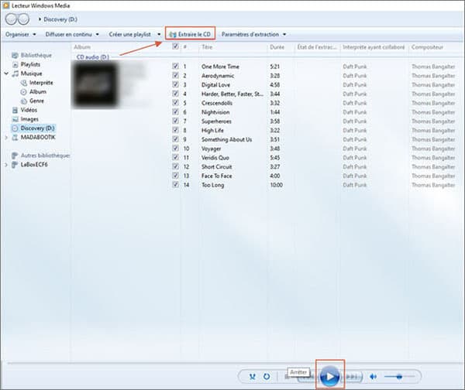The width and height of the screenshot is (465, 390).
Task: Toggle the select-all tracks checkbox in header
Action: coord(176,46)
